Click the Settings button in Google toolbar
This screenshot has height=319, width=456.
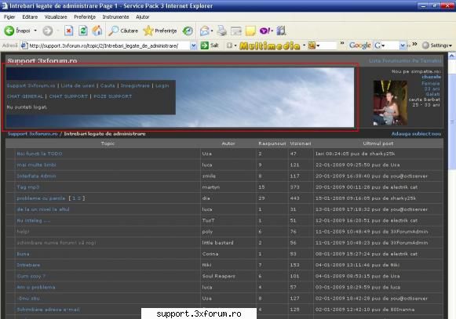click(x=437, y=45)
